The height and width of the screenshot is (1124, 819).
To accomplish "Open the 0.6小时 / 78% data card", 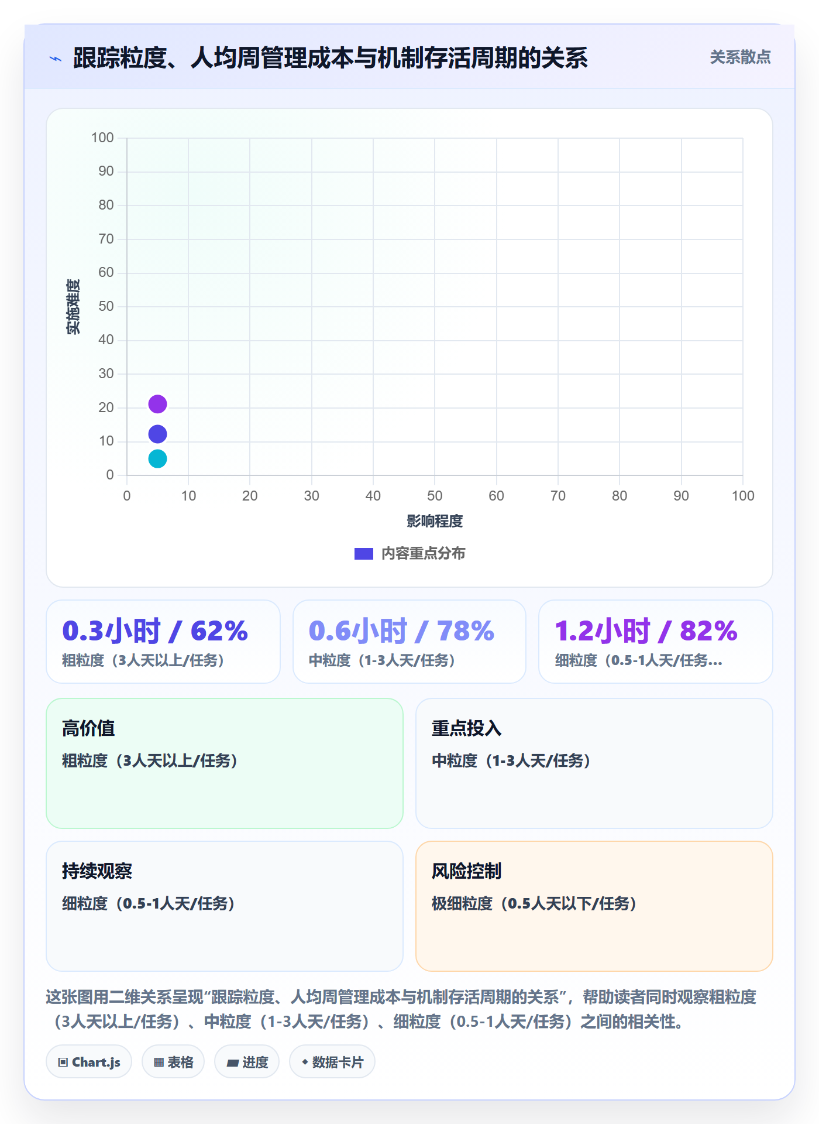I will pyautogui.click(x=409, y=642).
